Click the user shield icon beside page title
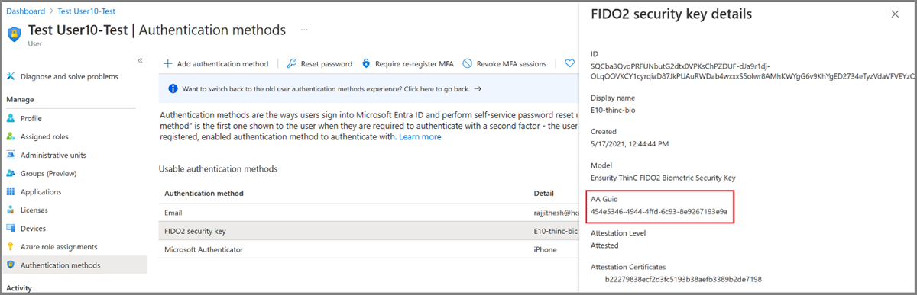917x295 pixels. [x=15, y=34]
